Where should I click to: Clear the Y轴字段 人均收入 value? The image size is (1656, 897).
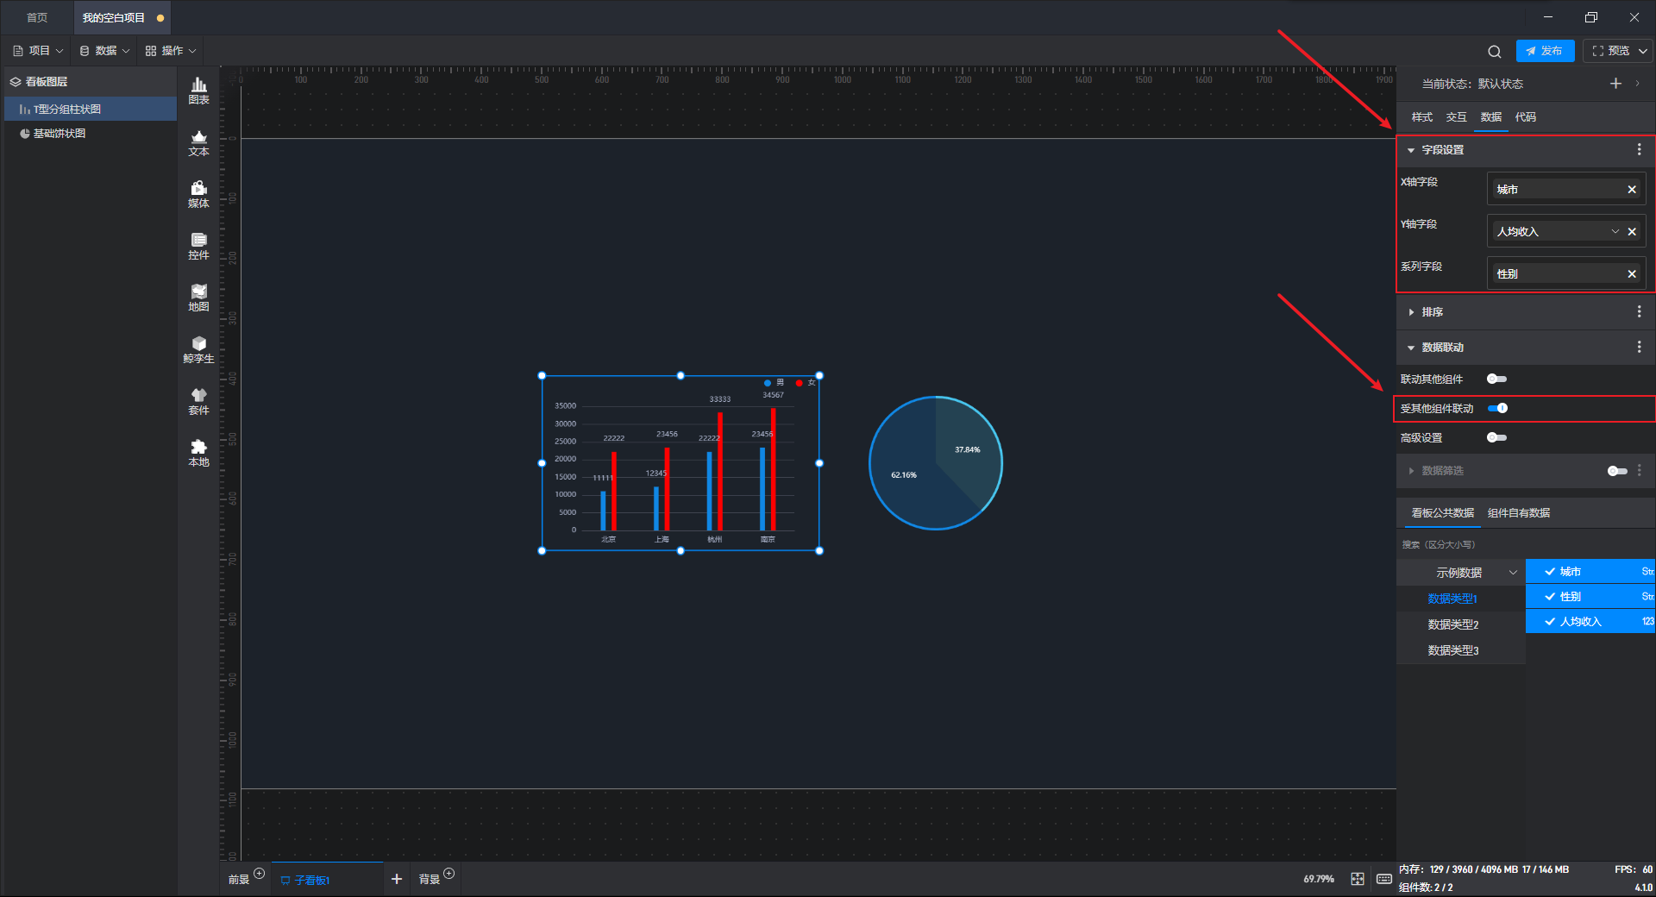pyautogui.click(x=1632, y=232)
